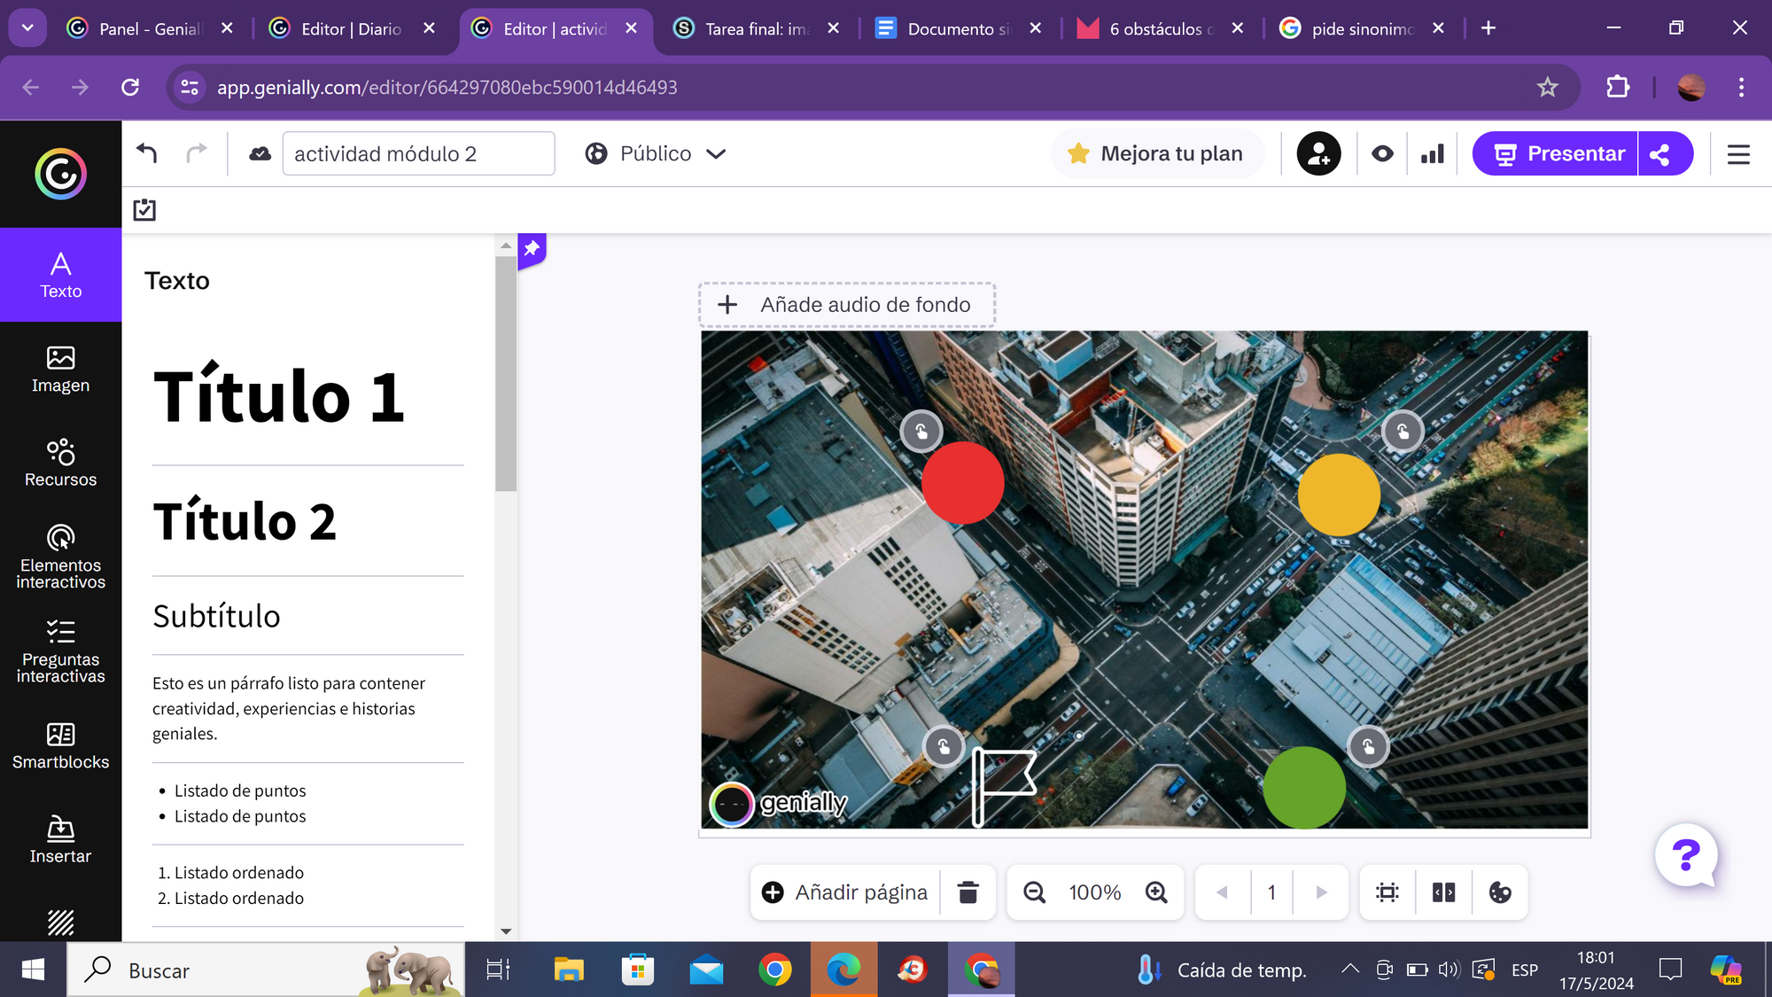Screen dimensions: 1772x997
Task: Open the Imagen panel in sidebar
Action: pyautogui.click(x=60, y=369)
